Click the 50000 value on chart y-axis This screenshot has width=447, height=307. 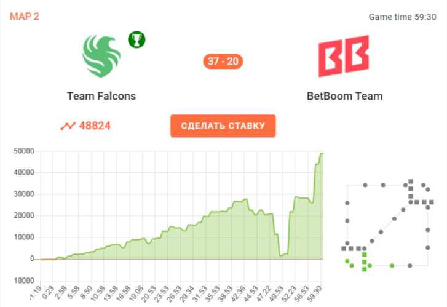(24, 151)
